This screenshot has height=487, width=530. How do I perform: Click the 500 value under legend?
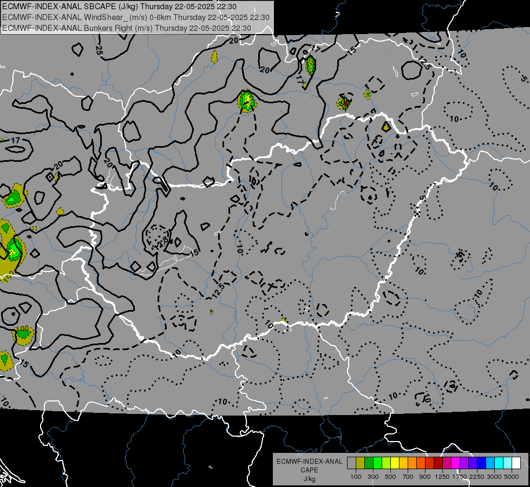(x=390, y=477)
